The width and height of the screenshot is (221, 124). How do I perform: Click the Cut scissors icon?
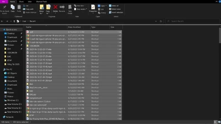tap(24, 6)
